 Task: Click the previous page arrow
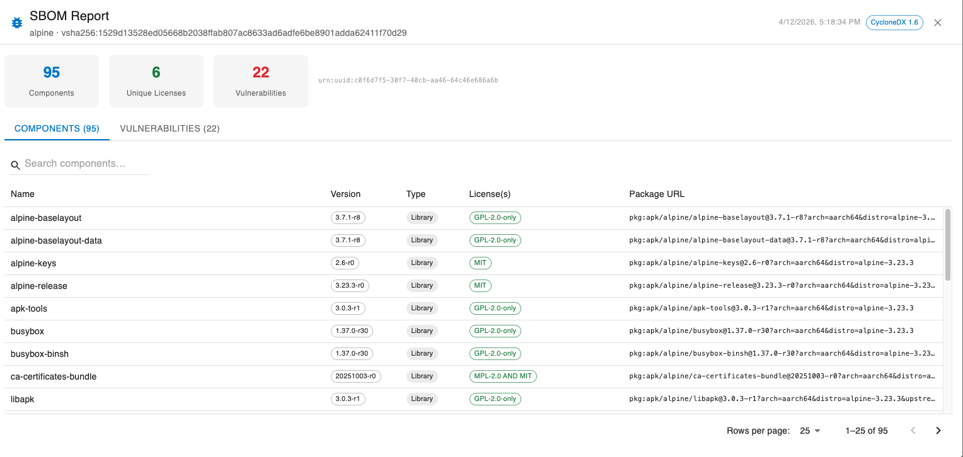[x=913, y=431]
